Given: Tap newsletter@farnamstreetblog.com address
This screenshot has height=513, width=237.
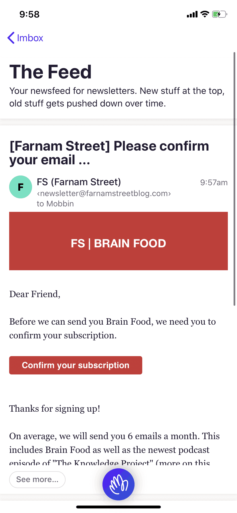Looking at the screenshot, I should 104,194.
